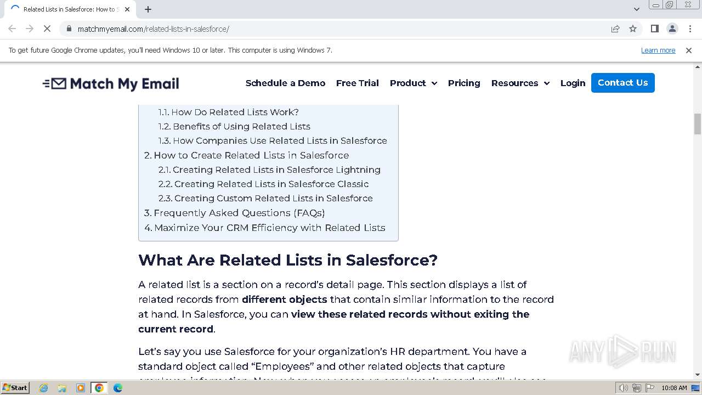Jump to Frequently Asked Questions section
This screenshot has width=702, height=395.
pyautogui.click(x=234, y=213)
